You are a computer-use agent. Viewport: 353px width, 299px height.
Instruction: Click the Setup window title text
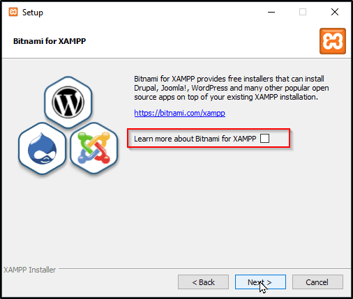click(33, 13)
